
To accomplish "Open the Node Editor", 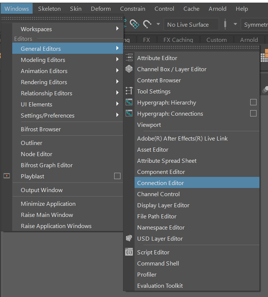I will tap(36, 154).
